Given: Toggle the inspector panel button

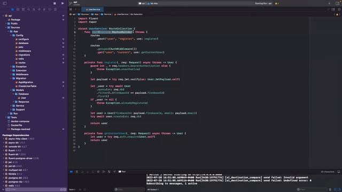Looking at the screenshot, I should (337, 3).
